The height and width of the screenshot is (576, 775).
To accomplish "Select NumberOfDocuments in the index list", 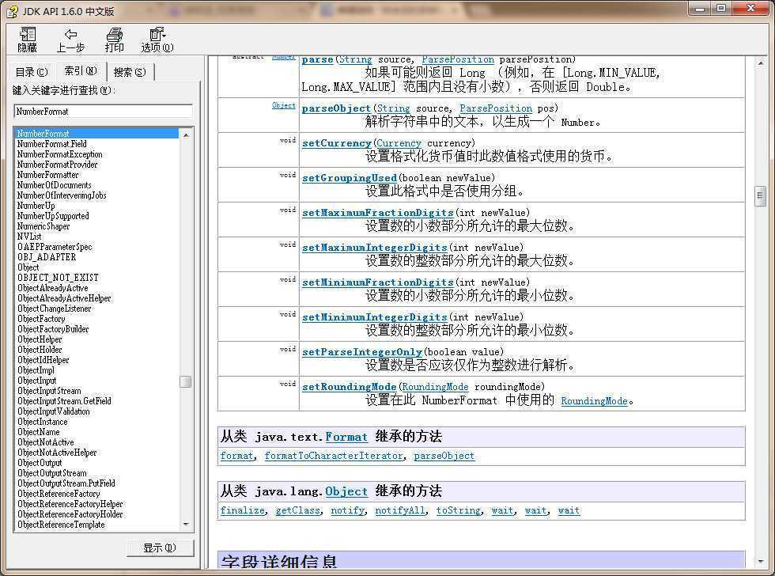I will [x=55, y=185].
